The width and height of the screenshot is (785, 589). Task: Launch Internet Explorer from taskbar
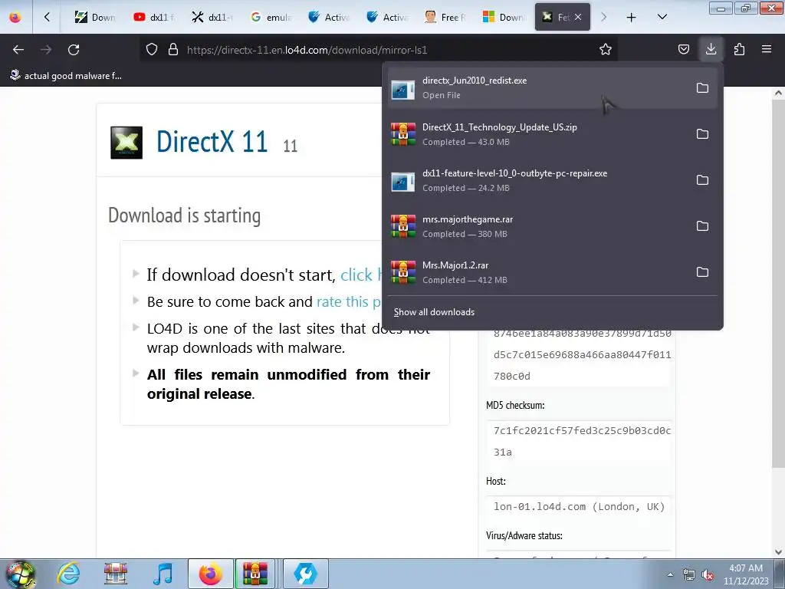coord(68,574)
